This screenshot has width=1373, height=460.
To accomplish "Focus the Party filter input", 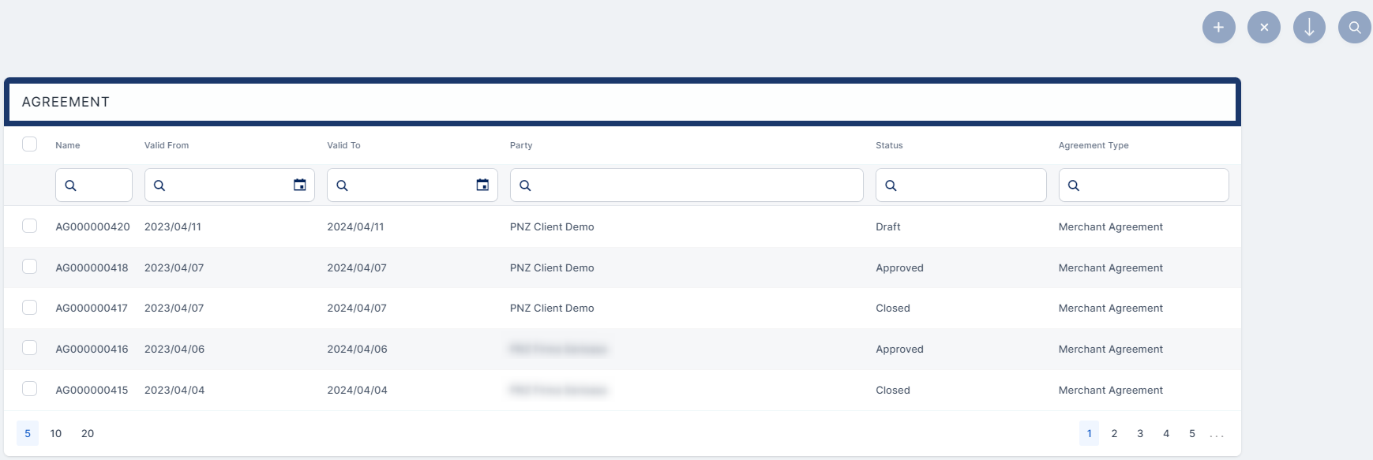I will (x=687, y=185).
